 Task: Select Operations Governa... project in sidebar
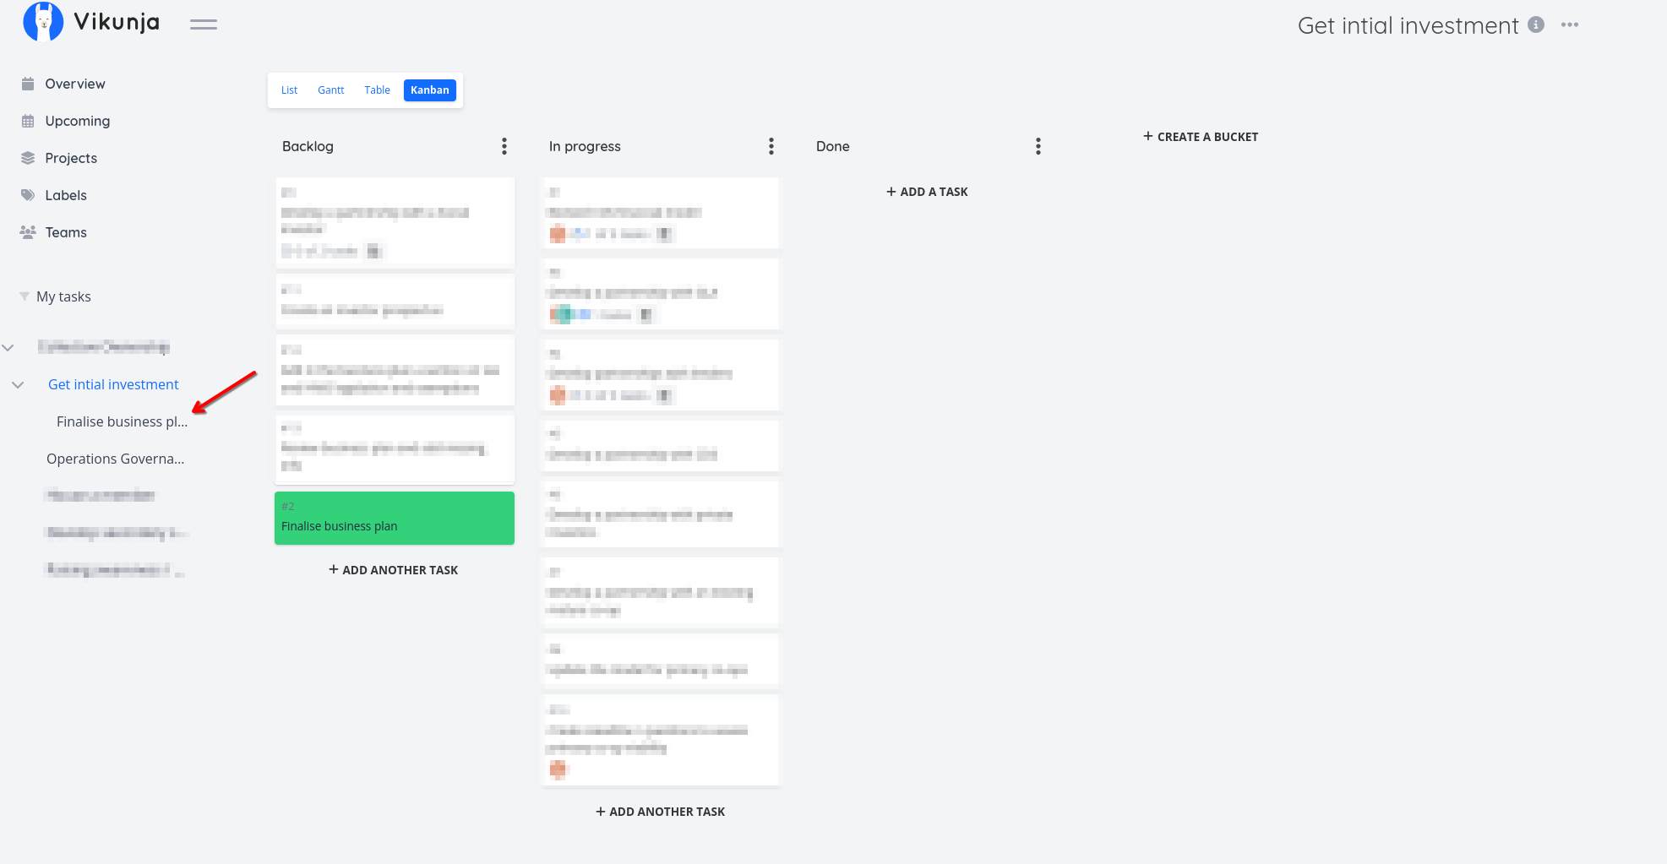pos(115,459)
